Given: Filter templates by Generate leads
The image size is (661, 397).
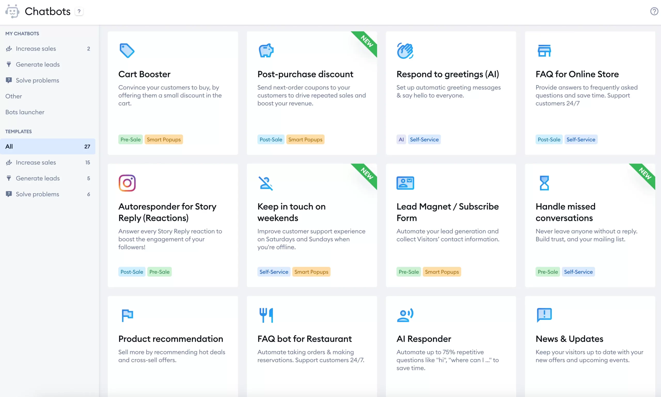Looking at the screenshot, I should click(38, 178).
